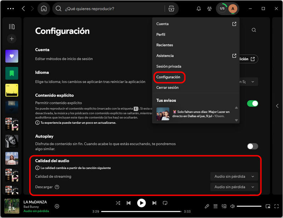Enter full screen mode
Image resolution: width=283 pixels, height=218 pixels.
(277, 206)
